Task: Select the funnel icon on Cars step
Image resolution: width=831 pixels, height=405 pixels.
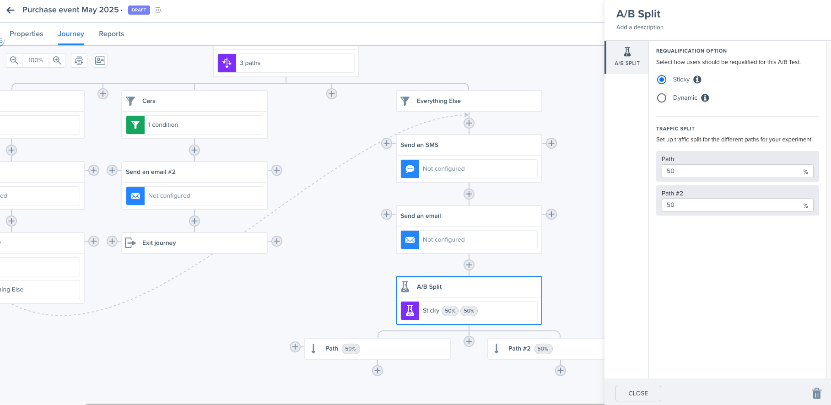Action: tap(131, 101)
